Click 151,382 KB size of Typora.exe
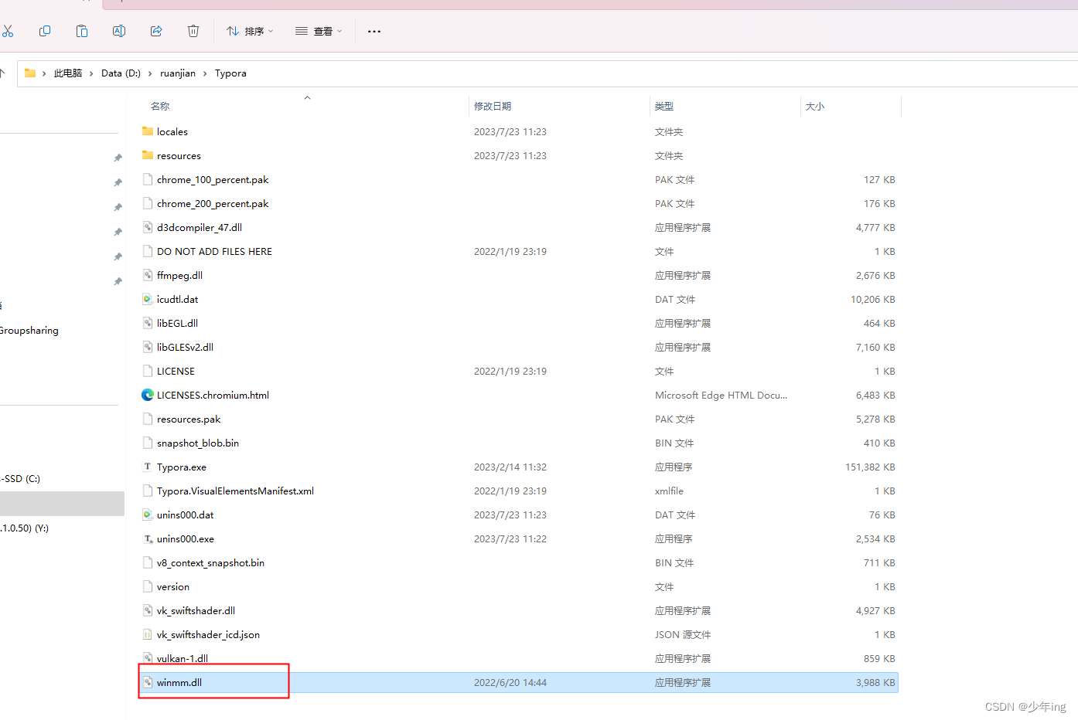The width and height of the screenshot is (1078, 720). (x=870, y=467)
